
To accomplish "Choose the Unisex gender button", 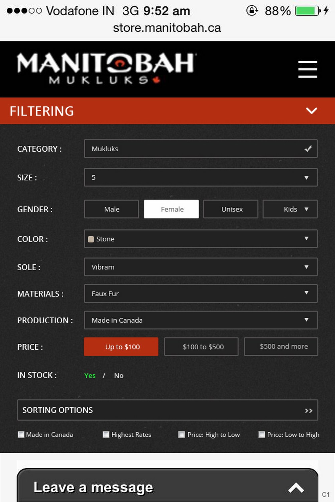I will [231, 209].
